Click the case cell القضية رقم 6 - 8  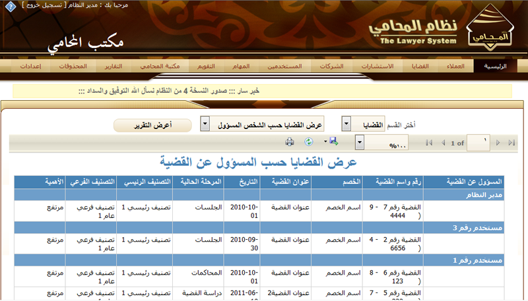pyautogui.click(x=393, y=277)
